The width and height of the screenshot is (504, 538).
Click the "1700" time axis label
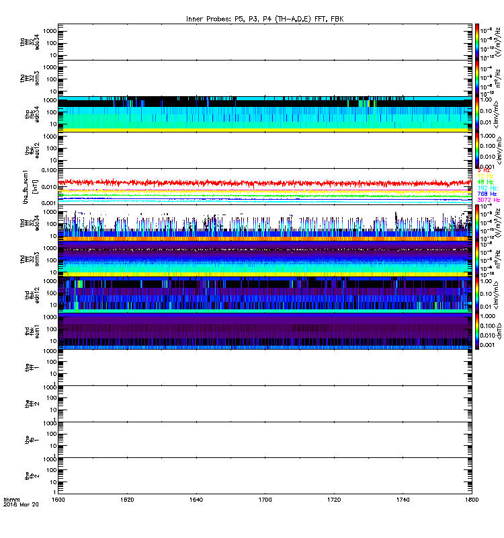[x=265, y=500]
